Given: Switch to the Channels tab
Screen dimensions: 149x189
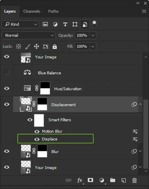Looking at the screenshot, I should 32,11.
